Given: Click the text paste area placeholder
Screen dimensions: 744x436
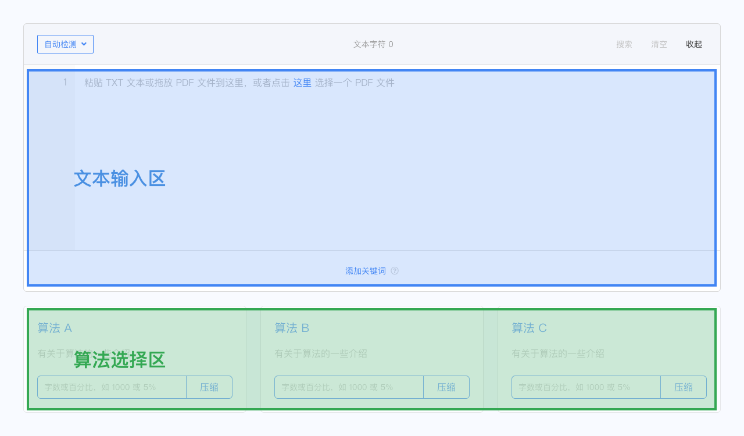Looking at the screenshot, I should pyautogui.click(x=186, y=83).
